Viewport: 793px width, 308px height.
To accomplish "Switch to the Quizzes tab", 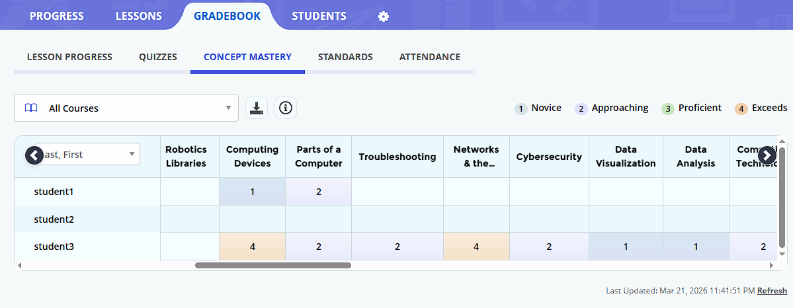I will click(x=158, y=57).
